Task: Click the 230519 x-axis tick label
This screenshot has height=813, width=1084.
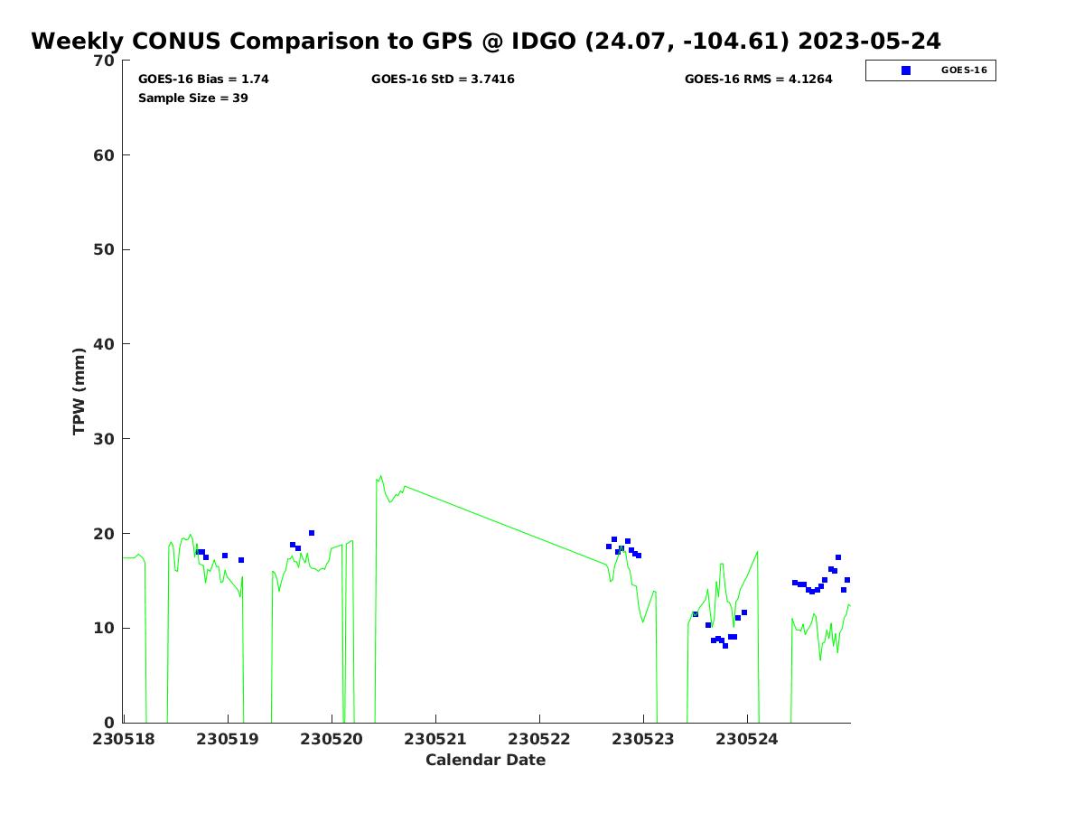Action: (228, 739)
